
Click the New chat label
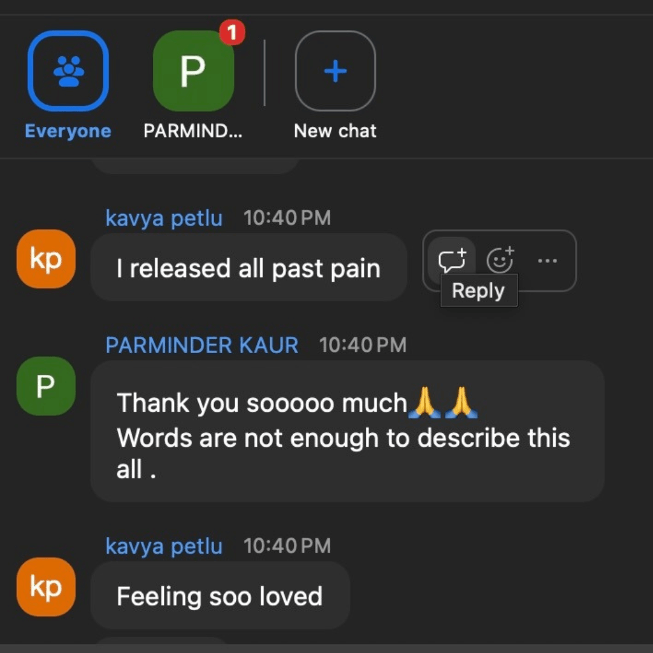[x=335, y=131]
